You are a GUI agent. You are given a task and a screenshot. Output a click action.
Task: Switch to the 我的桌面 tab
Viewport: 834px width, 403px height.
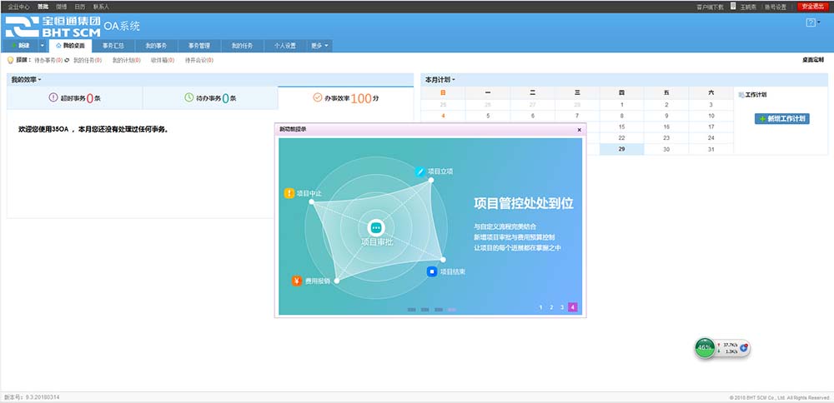pos(70,46)
